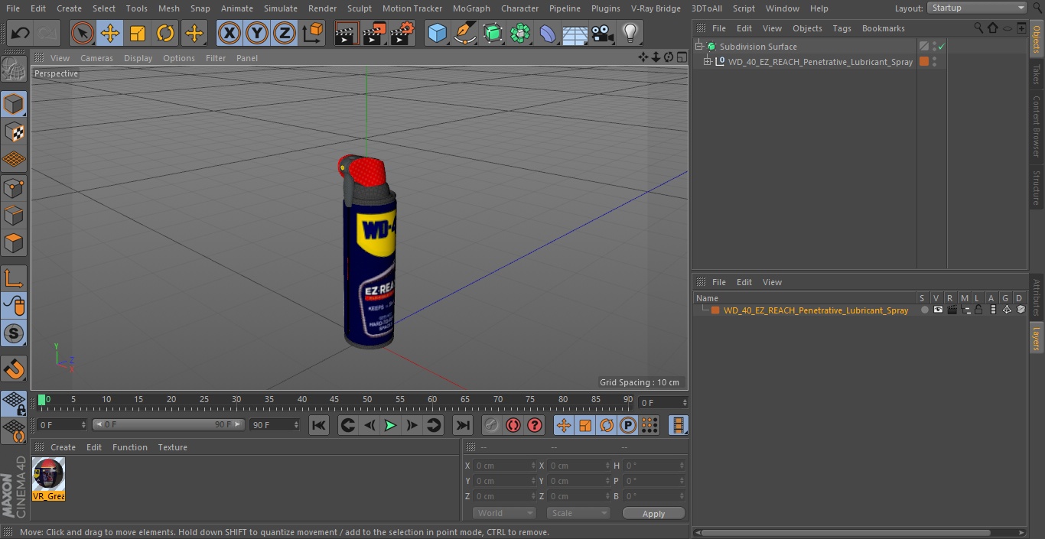Viewport: 1045px width, 539px height.
Task: Toggle Y axis lock
Action: tap(257, 34)
